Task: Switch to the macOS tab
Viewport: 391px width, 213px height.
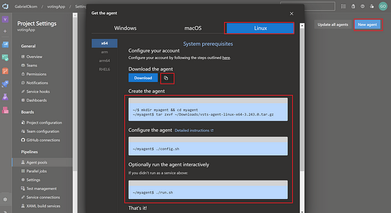Action: 193,28
